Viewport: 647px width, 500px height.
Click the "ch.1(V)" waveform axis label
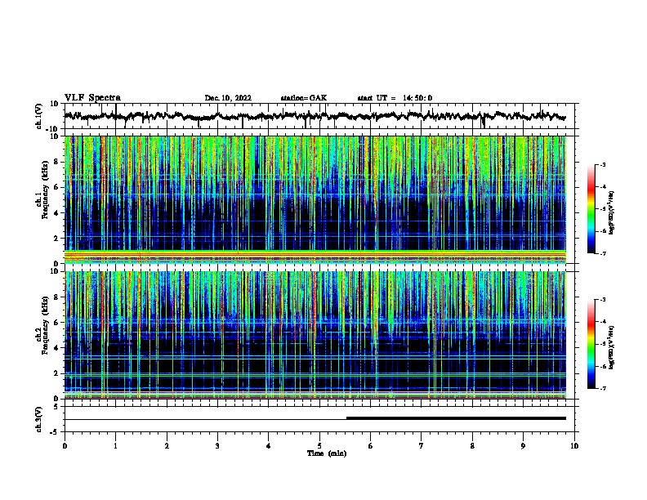click(x=40, y=116)
